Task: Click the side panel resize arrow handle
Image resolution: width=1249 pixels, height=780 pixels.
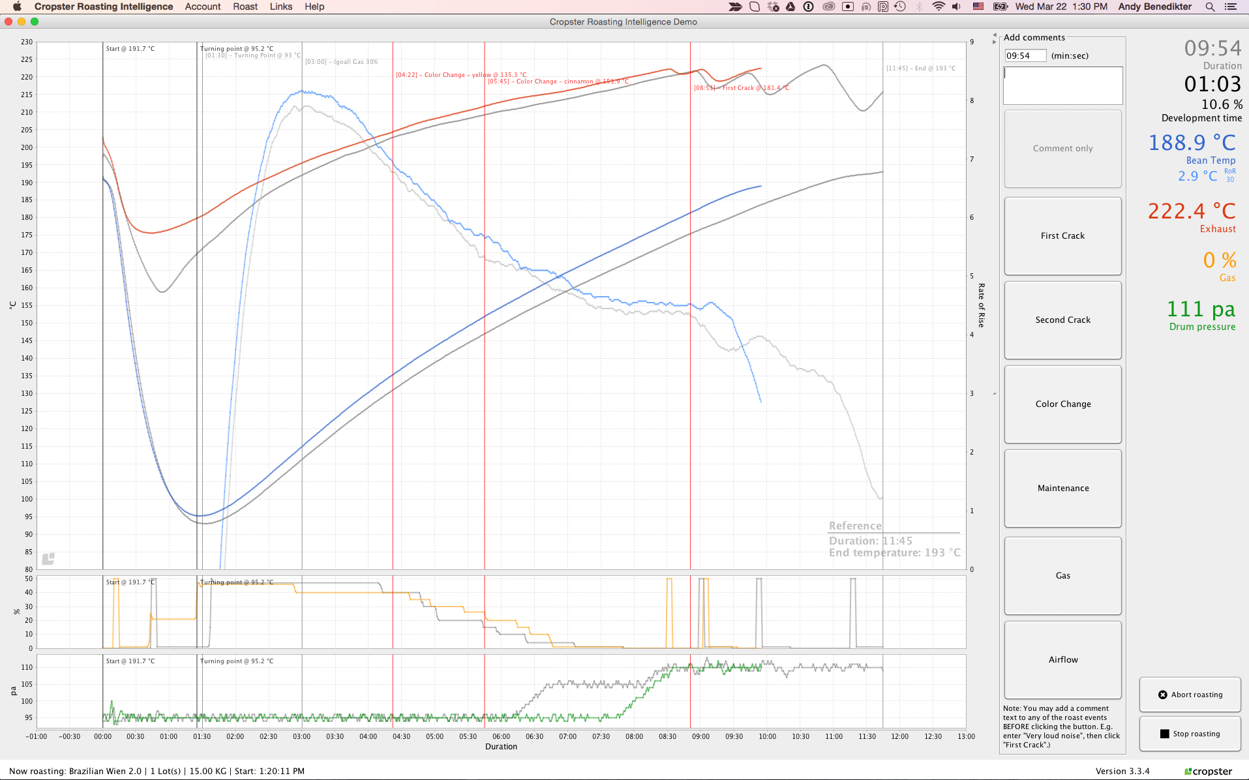Action: (x=995, y=394)
